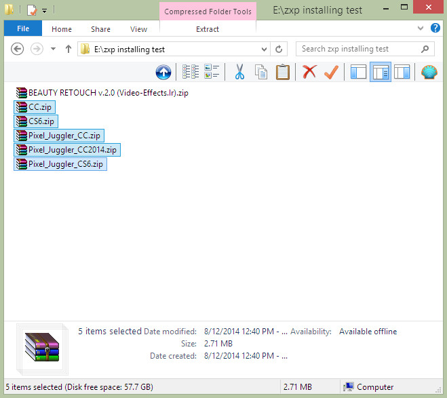
Task: Click the Copy documents icon
Action: 261,72
